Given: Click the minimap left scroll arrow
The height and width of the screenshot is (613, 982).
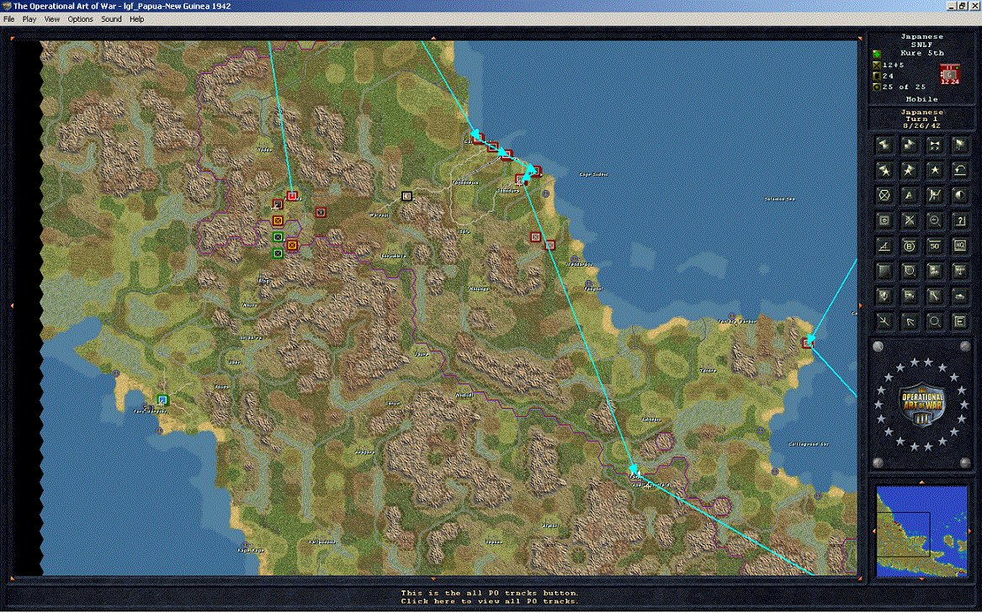Looking at the screenshot, I should [x=873, y=531].
